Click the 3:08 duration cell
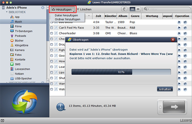Screen dimensions: 192x124 (x=96, y=33)
